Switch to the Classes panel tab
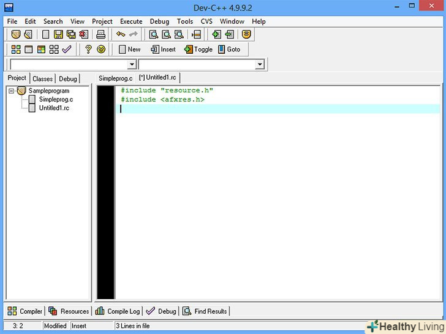 click(x=43, y=78)
